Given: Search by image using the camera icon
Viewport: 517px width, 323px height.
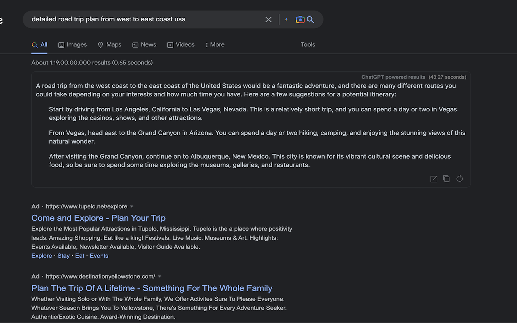Looking at the screenshot, I should [300, 19].
